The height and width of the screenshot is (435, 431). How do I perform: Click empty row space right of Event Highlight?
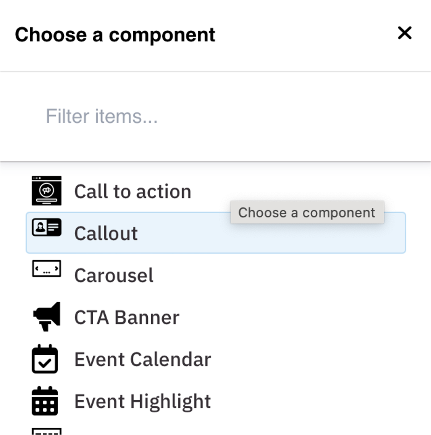pyautogui.click(x=315, y=402)
